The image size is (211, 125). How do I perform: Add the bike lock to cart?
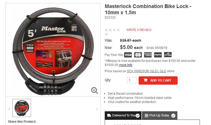(x=158, y=80)
